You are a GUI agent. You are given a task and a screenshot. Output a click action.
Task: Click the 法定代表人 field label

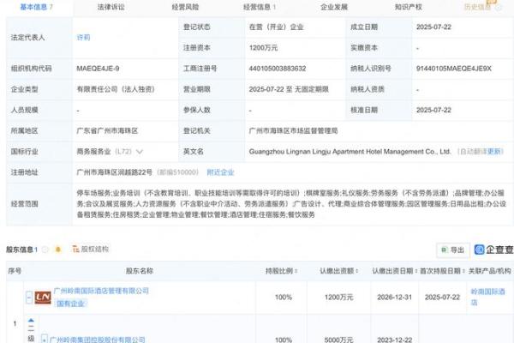[27, 38]
